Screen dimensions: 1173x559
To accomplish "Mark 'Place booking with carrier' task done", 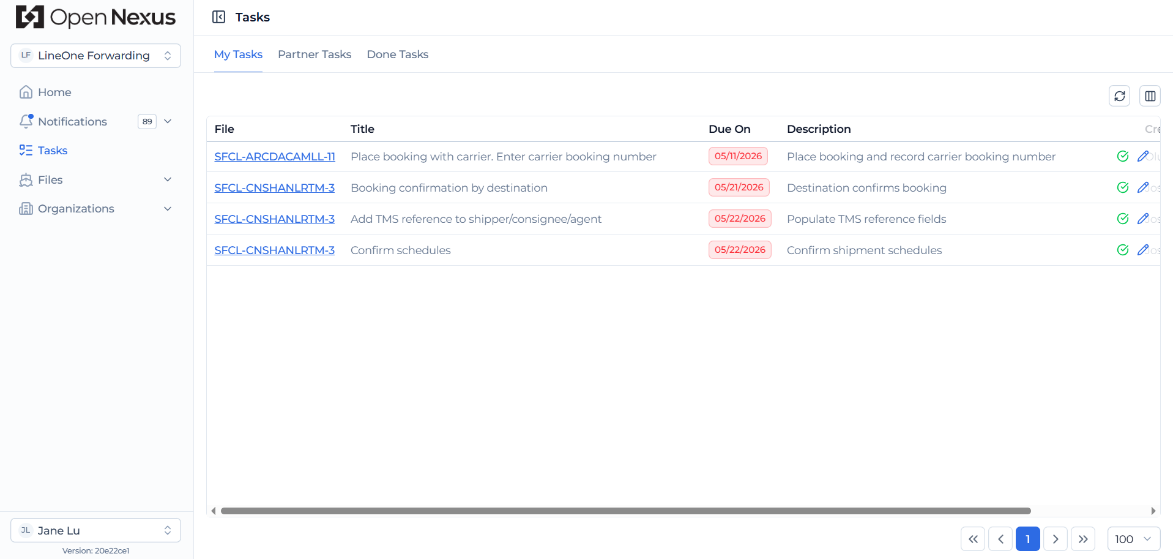I will 1122,156.
